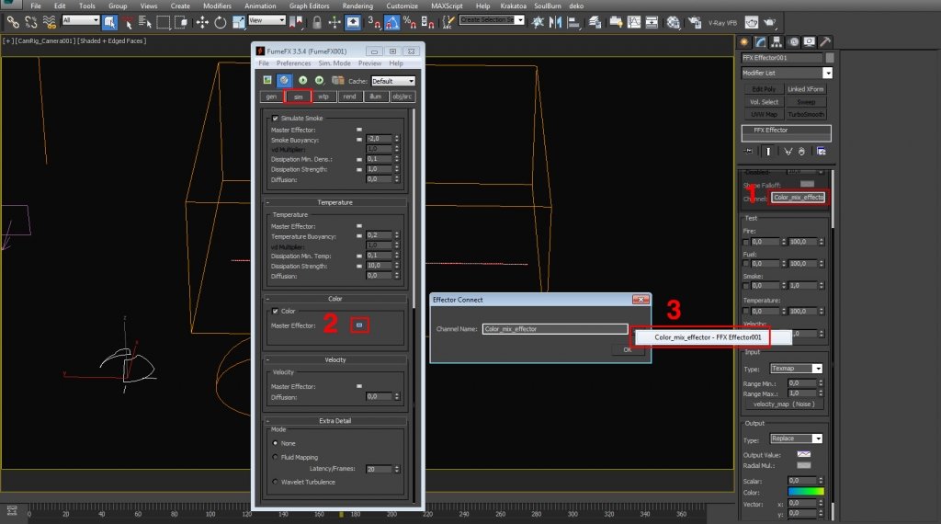This screenshot has height=524, width=941.
Task: Open the Material Editor icon
Action: 674,23
